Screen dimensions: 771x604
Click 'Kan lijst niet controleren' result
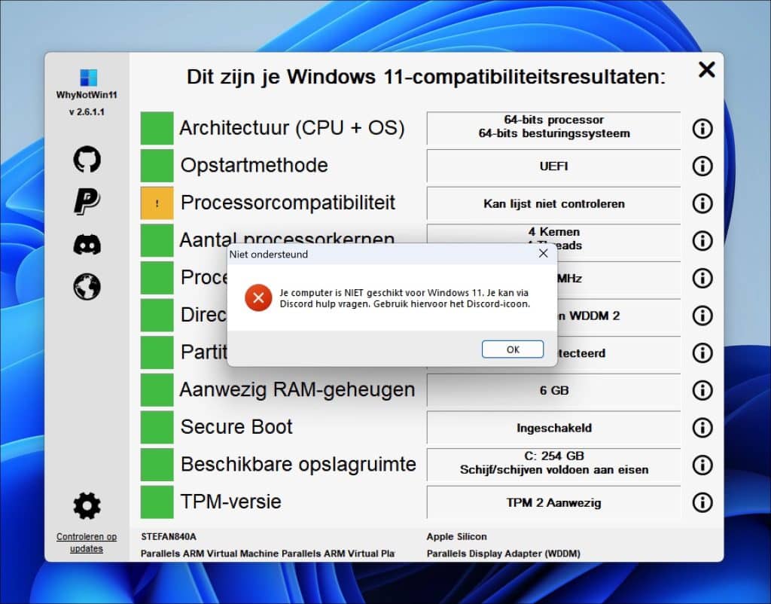(x=553, y=203)
